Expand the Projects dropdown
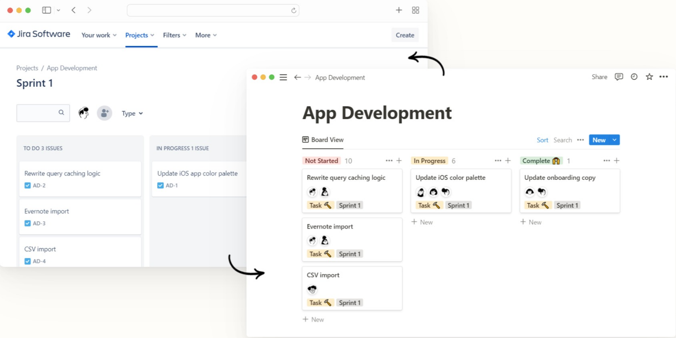The width and height of the screenshot is (676, 338). point(140,35)
